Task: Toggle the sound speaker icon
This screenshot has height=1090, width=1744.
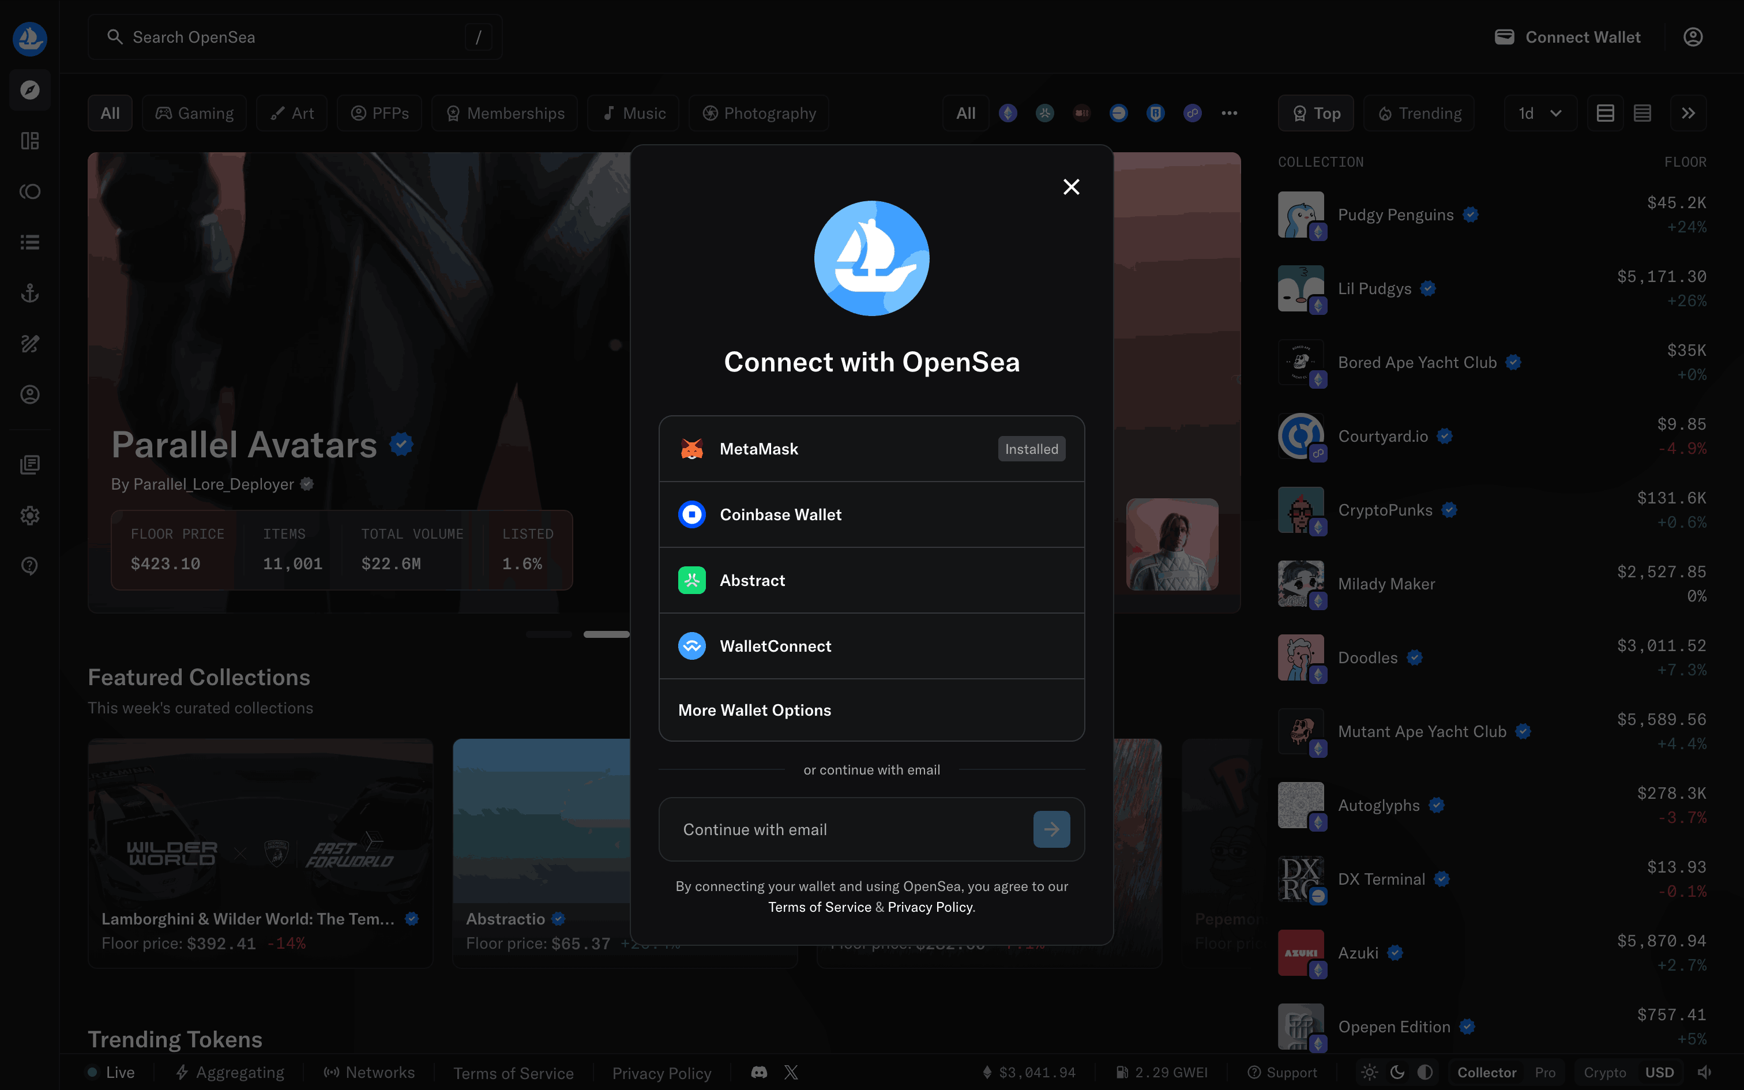Action: point(1704,1072)
